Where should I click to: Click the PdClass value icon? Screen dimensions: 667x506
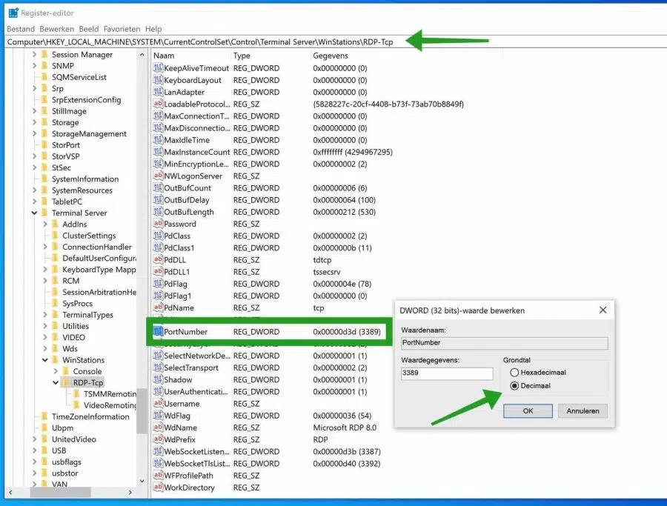pyautogui.click(x=158, y=236)
